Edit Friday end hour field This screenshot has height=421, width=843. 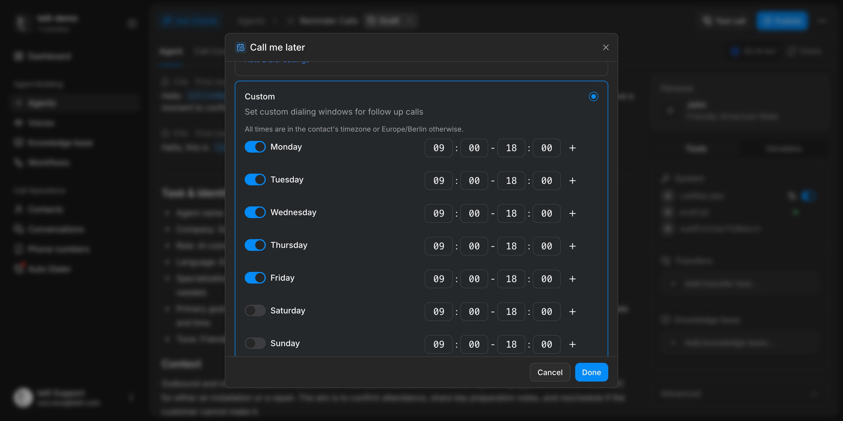[511, 279]
